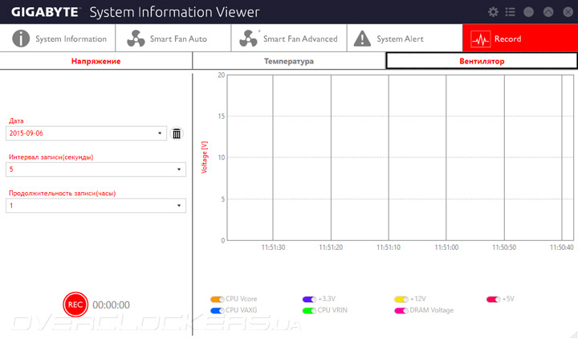
Task: Click the Smart Fan Auto fan icon
Action: coord(133,39)
